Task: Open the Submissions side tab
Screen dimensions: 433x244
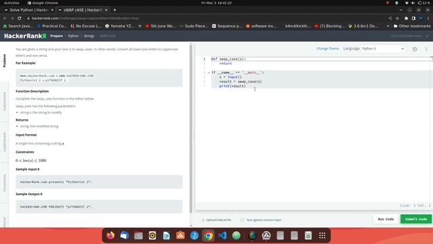Action: coord(5,101)
